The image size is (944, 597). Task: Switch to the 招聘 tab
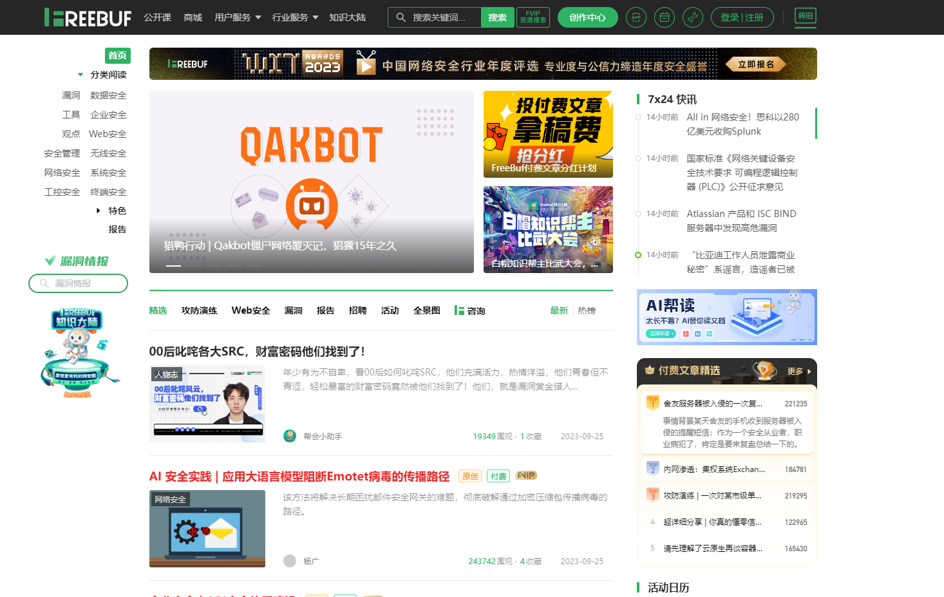[358, 310]
